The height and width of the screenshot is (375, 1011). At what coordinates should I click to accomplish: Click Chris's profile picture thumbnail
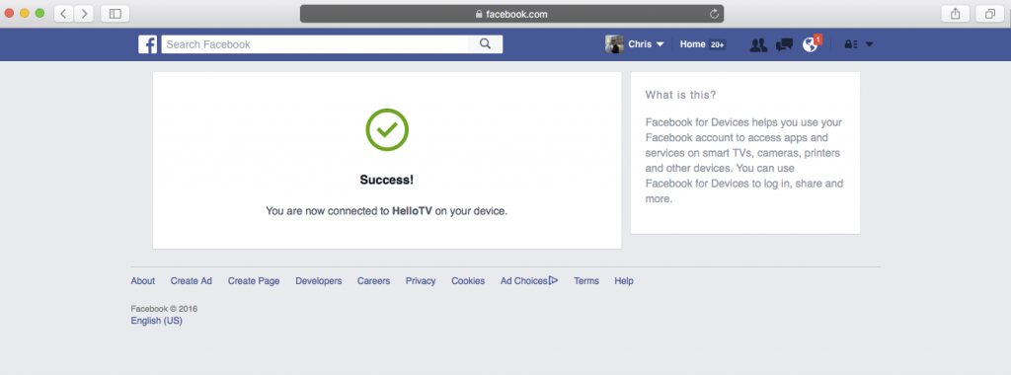[x=614, y=44]
